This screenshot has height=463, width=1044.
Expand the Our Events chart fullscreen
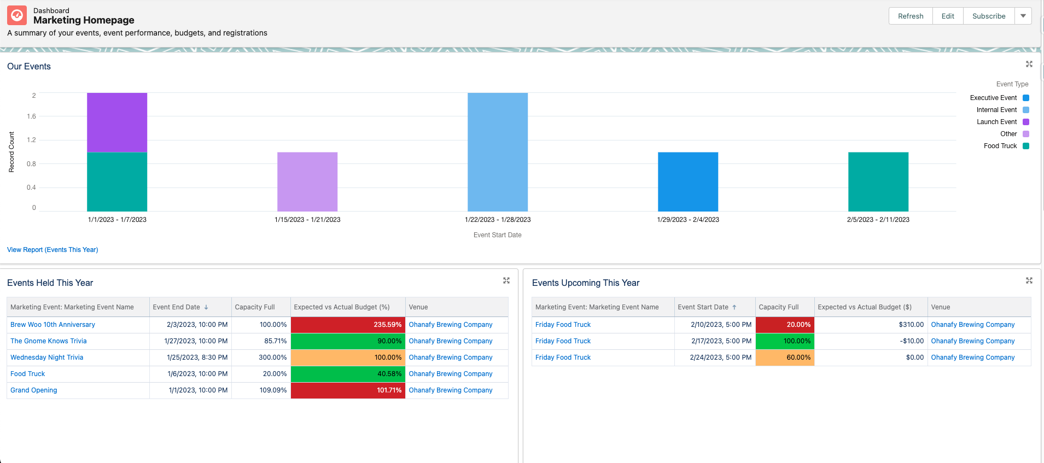[x=1029, y=64]
